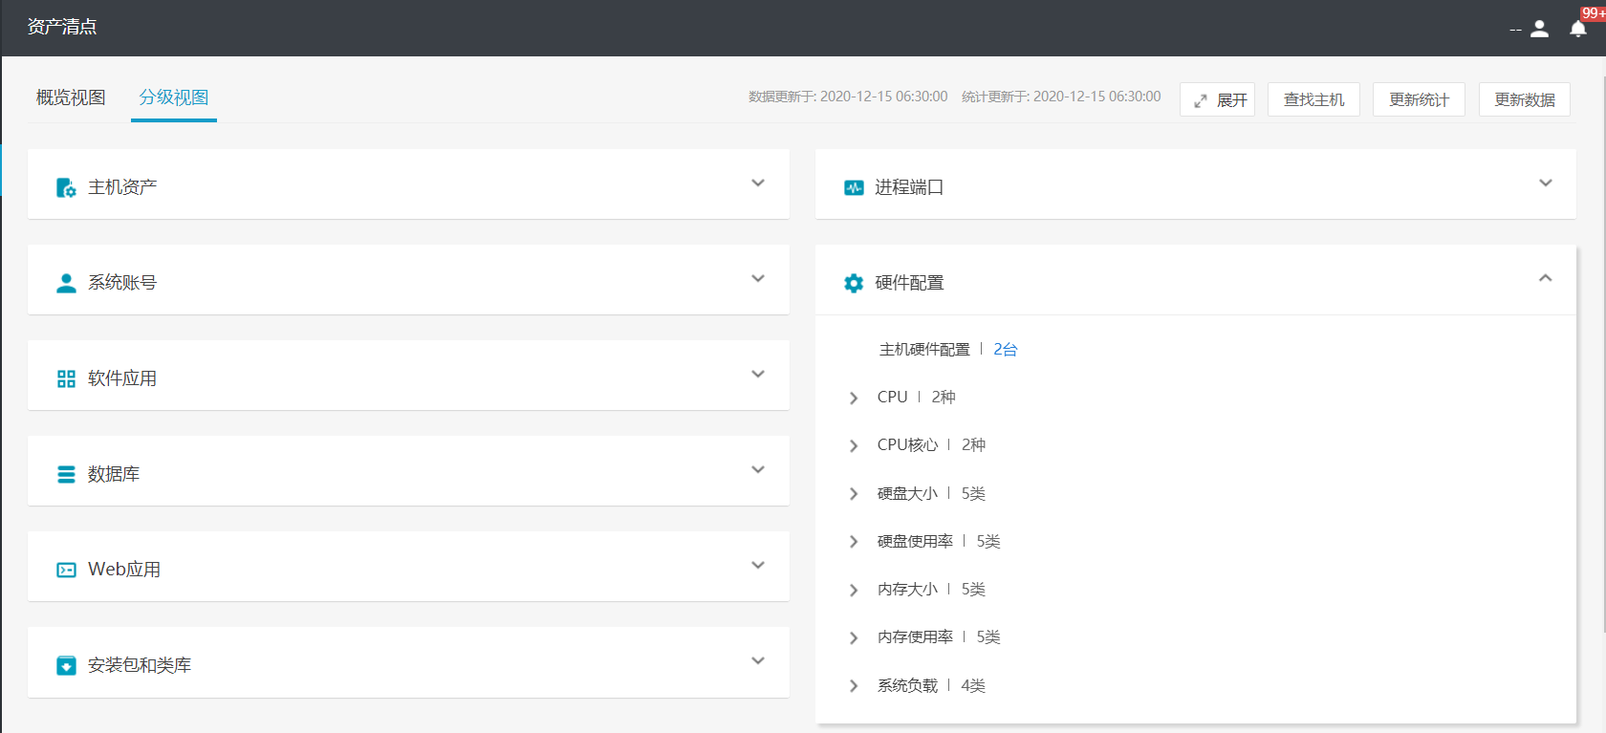
Task: Click the 资产清点 page title
Action: (x=62, y=27)
